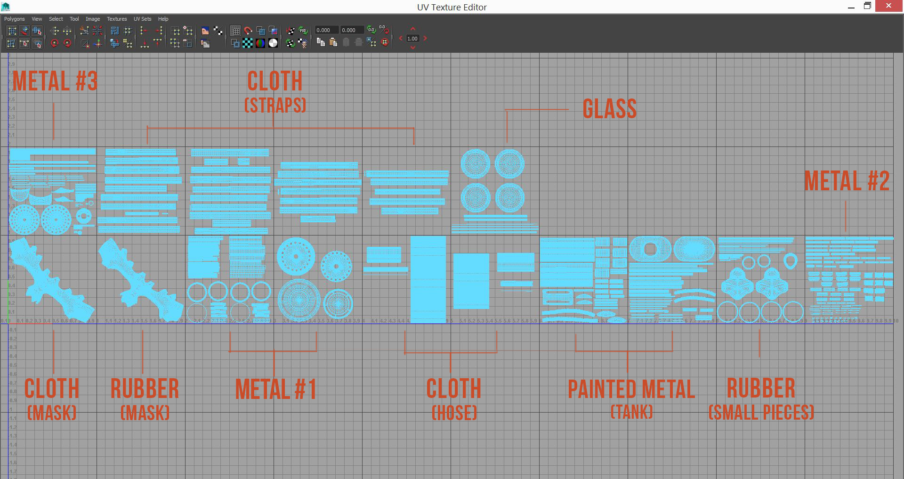Screen dimensions: 904x479
Task: Refresh the current UV values
Action: 371,30
